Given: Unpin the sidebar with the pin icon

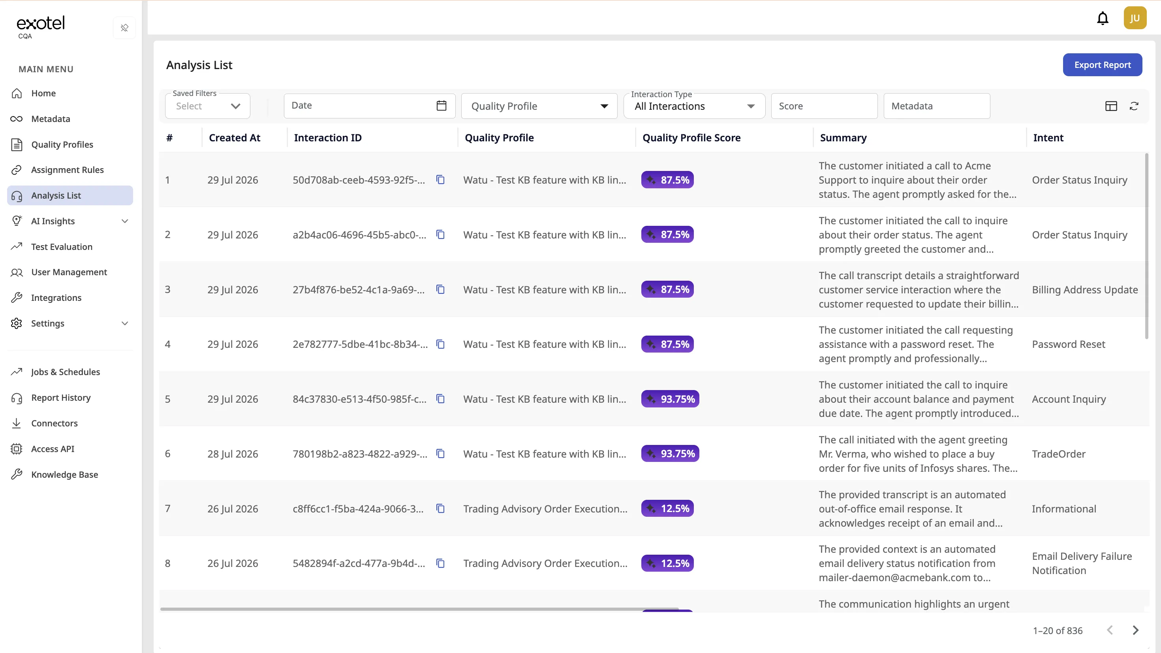Looking at the screenshot, I should coord(124,28).
